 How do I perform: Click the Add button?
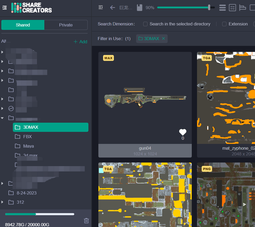80,42
